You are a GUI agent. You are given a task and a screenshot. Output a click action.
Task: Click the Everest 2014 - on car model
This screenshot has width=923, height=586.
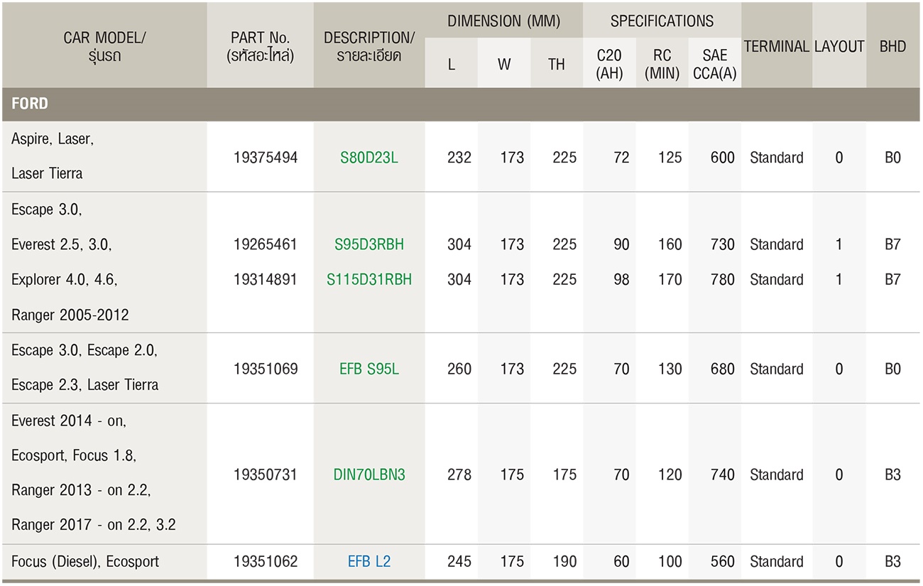[69, 420]
